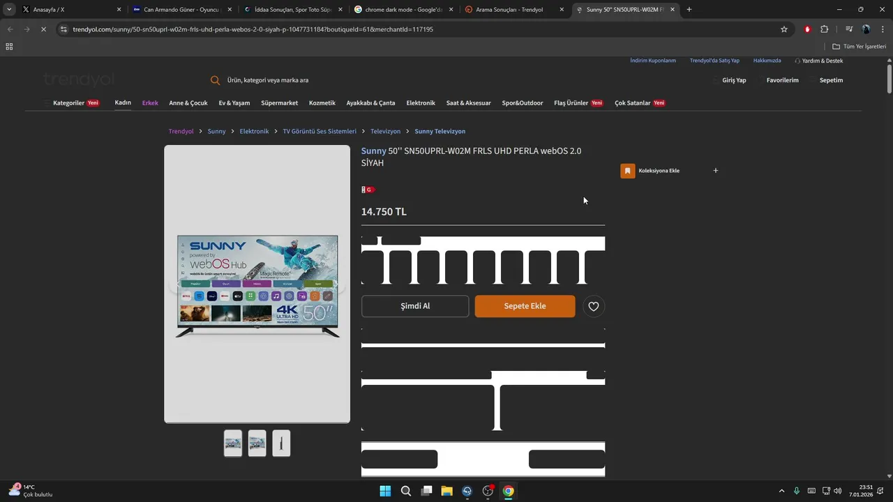Image resolution: width=893 pixels, height=502 pixels.
Task: Open Chrome profile avatar
Action: [866, 29]
